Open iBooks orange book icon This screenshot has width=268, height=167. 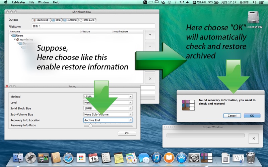pyautogui.click(x=169, y=158)
